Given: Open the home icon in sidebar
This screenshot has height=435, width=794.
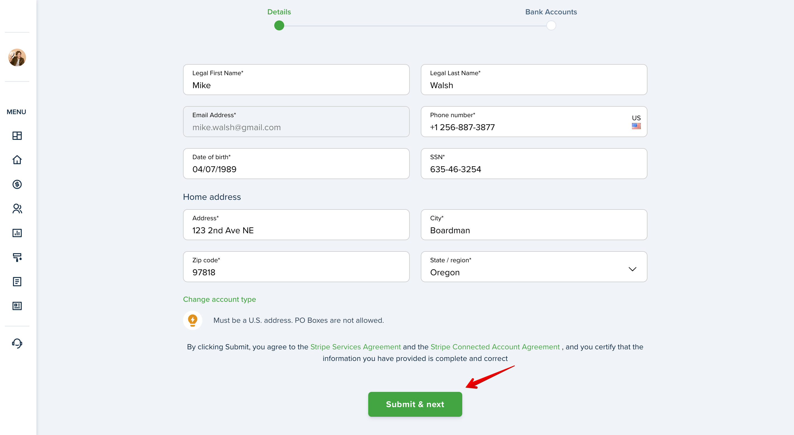Looking at the screenshot, I should [17, 160].
